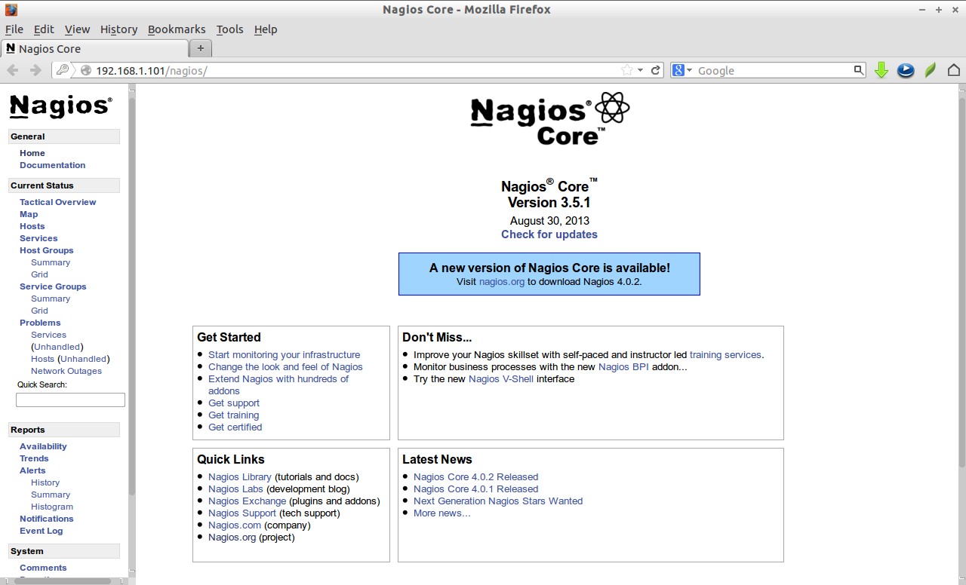This screenshot has height=585, width=966.
Task: Click the Nagios Core logo image
Action: pyautogui.click(x=549, y=118)
